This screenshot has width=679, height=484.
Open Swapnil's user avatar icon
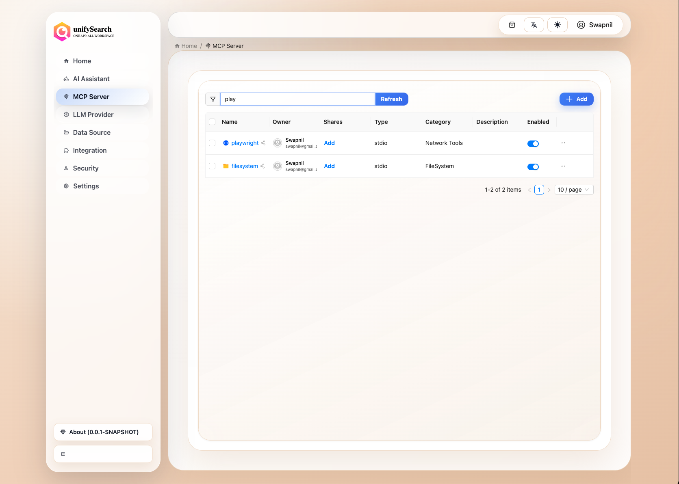(581, 24)
